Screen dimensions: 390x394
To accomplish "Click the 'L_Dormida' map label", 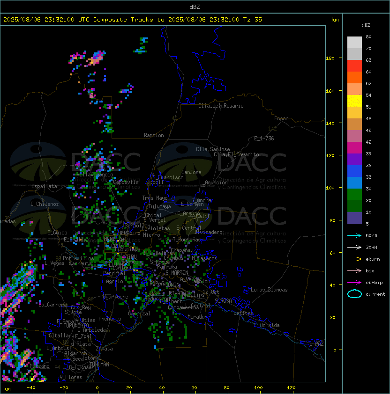I will 267,325.
